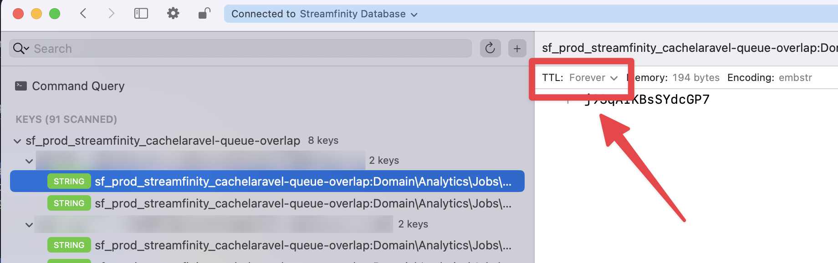The width and height of the screenshot is (838, 263).
Task: Click the Encoding embstr label
Action: coord(770,78)
